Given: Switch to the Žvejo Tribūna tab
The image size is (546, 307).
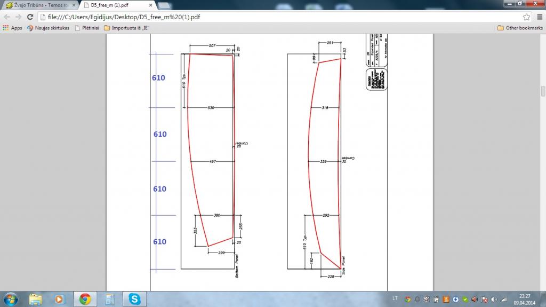Looking at the screenshot, I should click(36, 5).
